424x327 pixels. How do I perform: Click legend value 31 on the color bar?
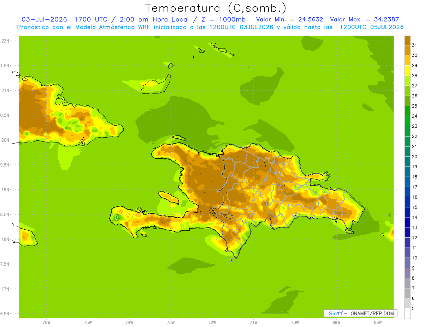tap(414, 45)
